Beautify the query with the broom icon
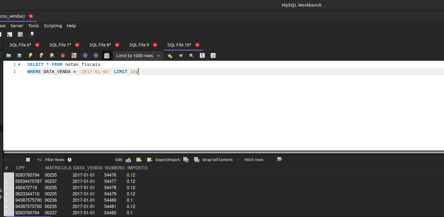This screenshot has width=444, height=217. (181, 56)
